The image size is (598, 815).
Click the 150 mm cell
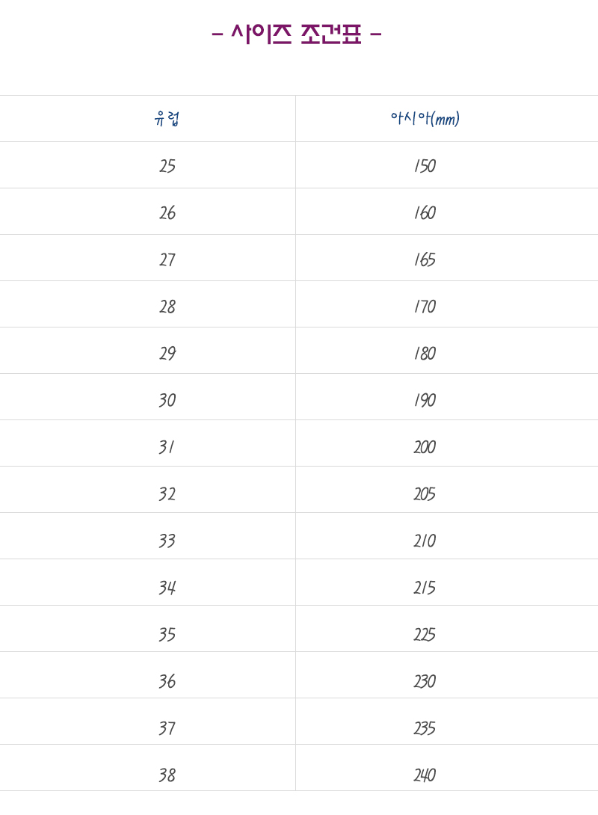(425, 166)
